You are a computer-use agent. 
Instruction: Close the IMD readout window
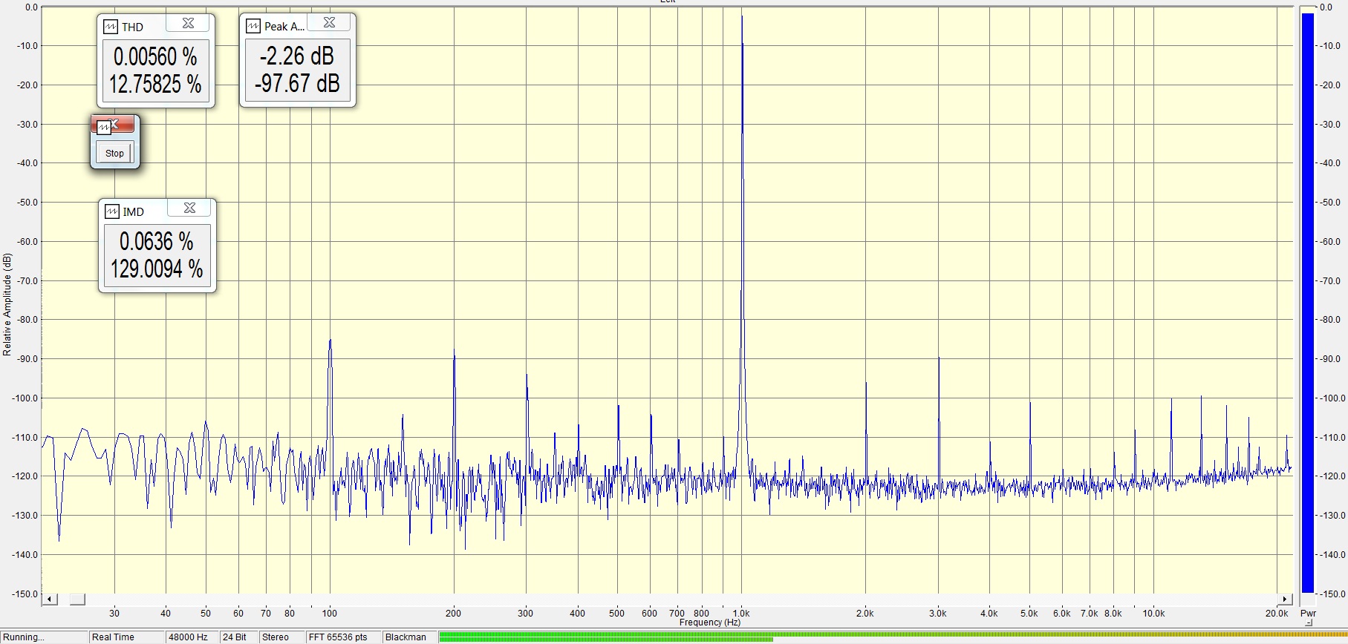[189, 208]
